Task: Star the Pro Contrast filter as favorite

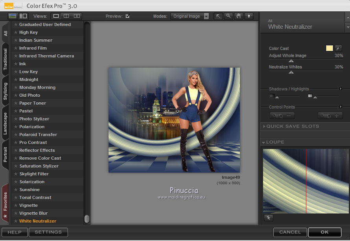Action: coord(16,142)
